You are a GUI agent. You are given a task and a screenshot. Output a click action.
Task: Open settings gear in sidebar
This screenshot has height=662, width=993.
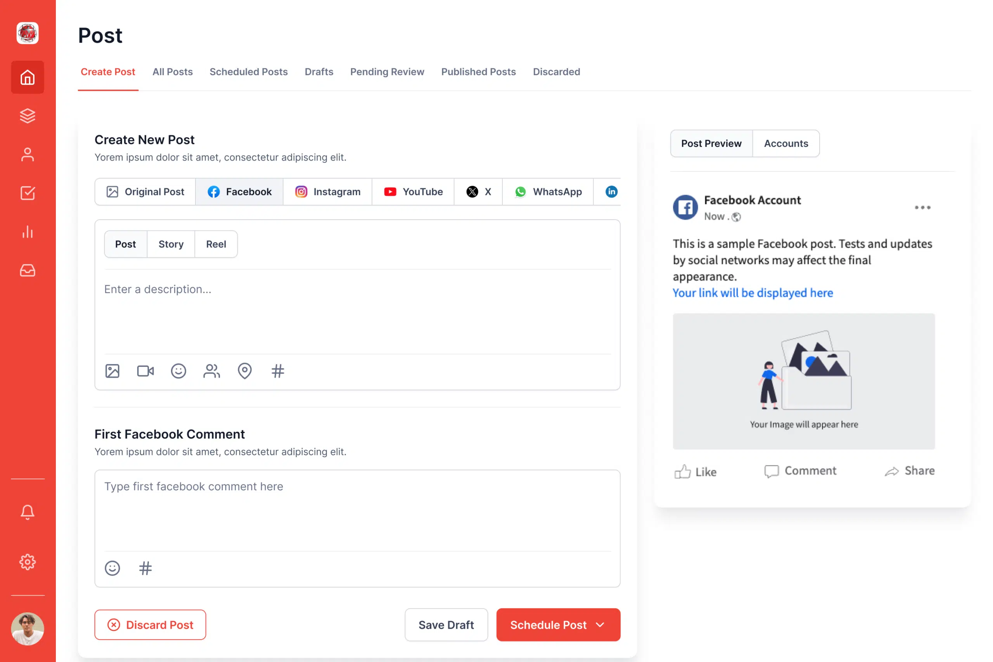pyautogui.click(x=28, y=562)
